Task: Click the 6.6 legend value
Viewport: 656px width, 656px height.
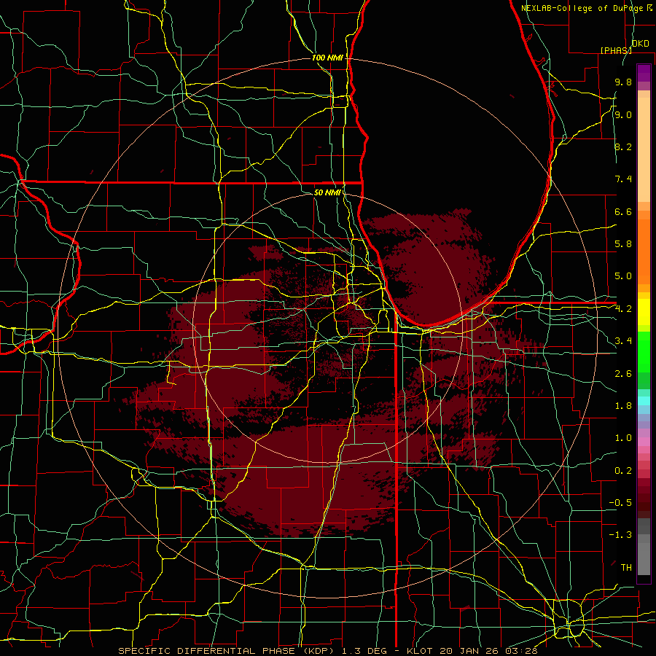Action: 623,211
